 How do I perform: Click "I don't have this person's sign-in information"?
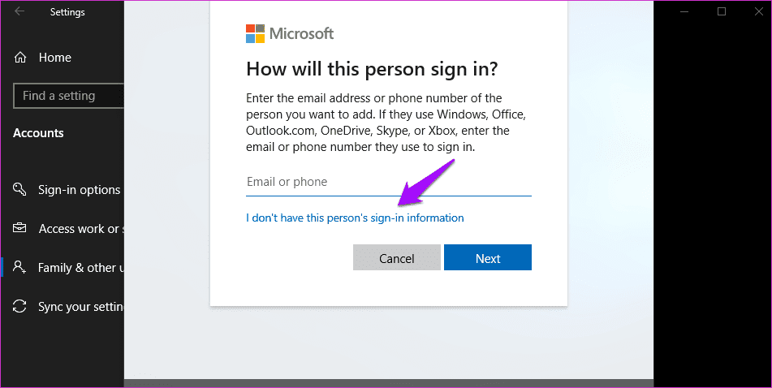(355, 218)
